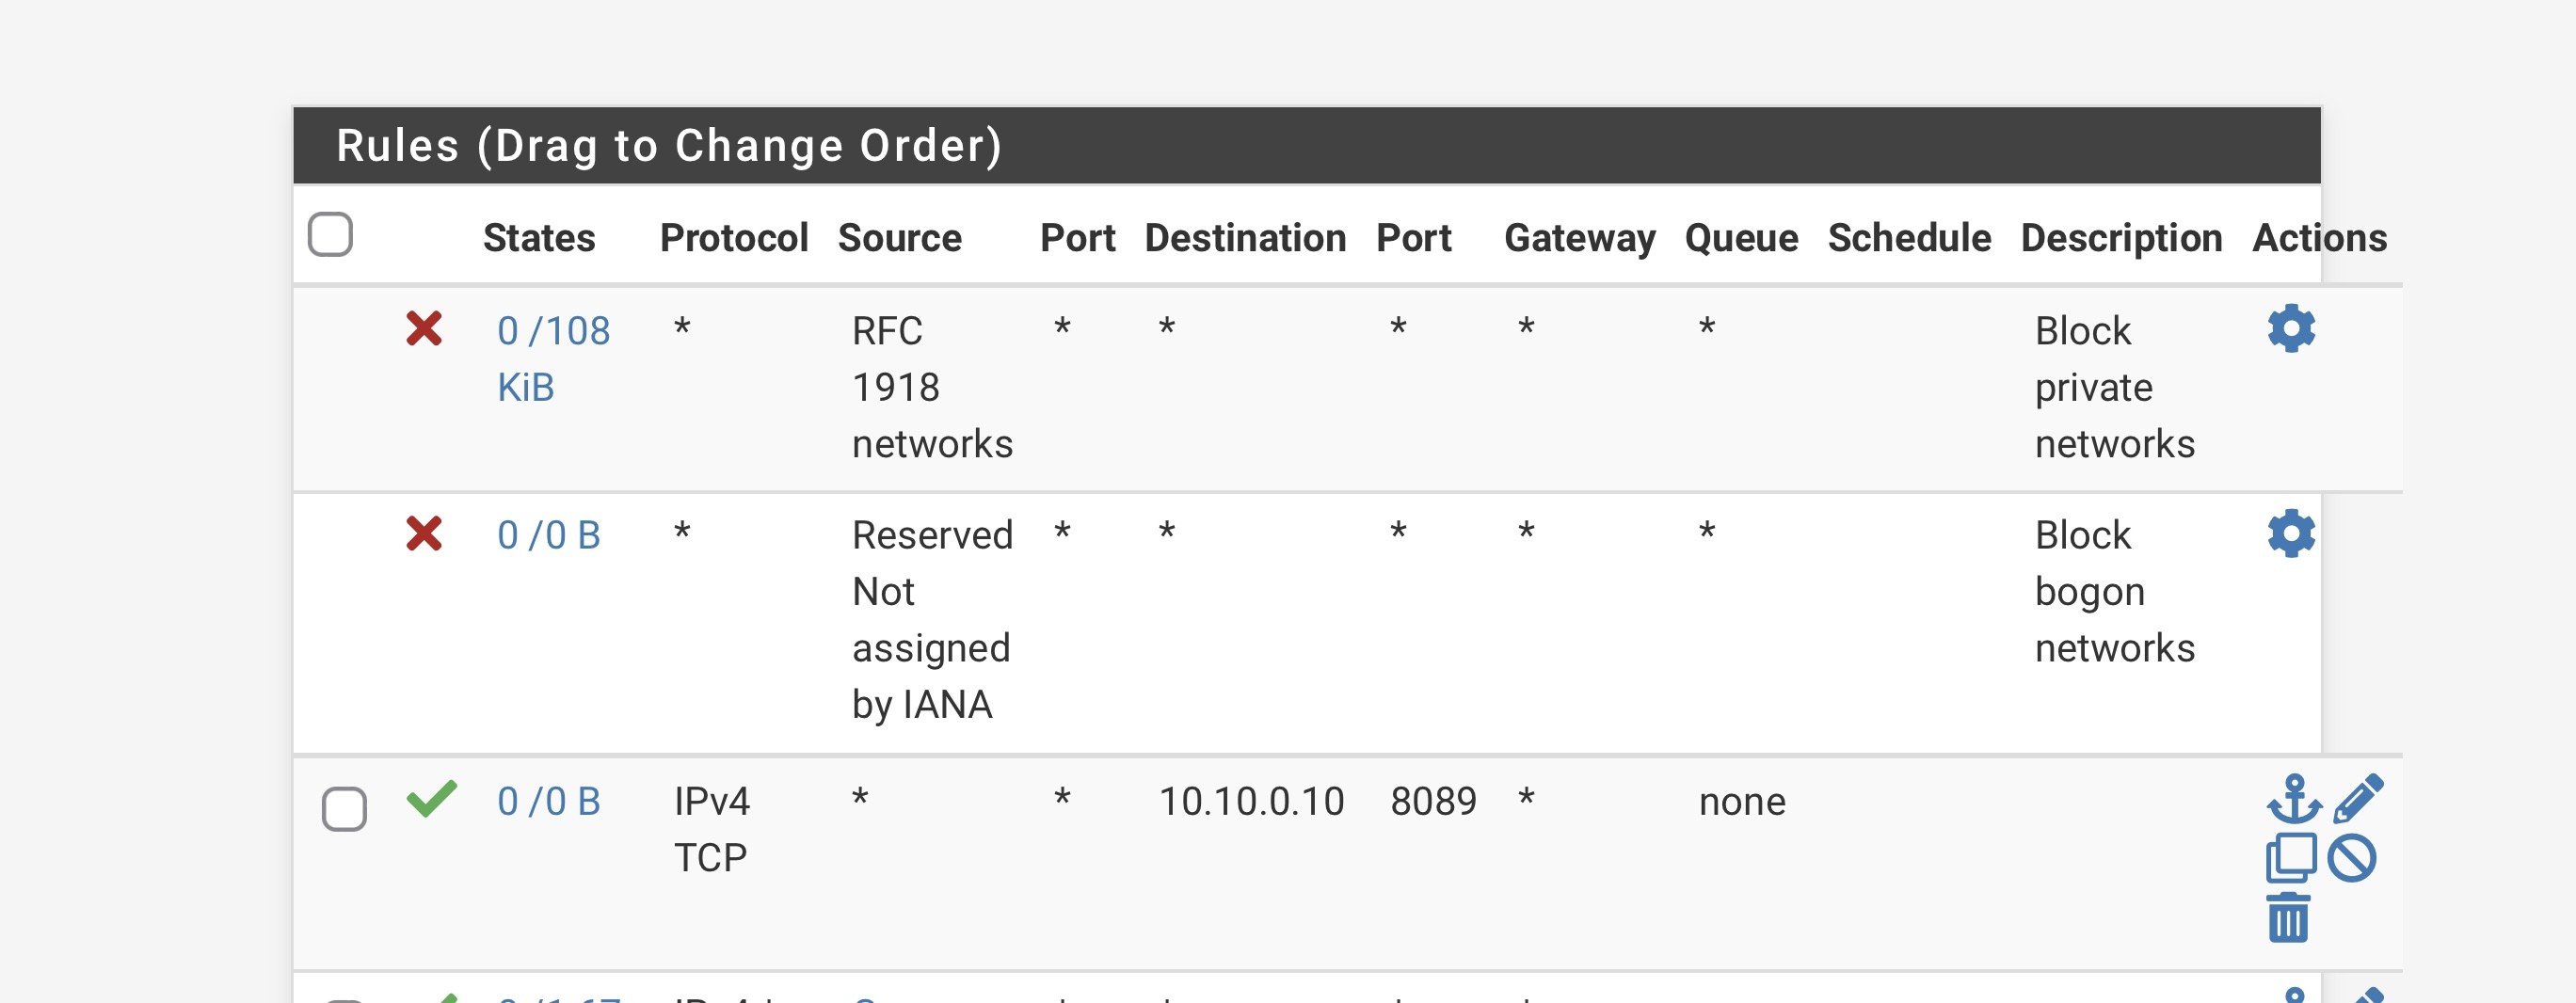Click green checkmark on the IPv4 TCP rule

click(431, 799)
